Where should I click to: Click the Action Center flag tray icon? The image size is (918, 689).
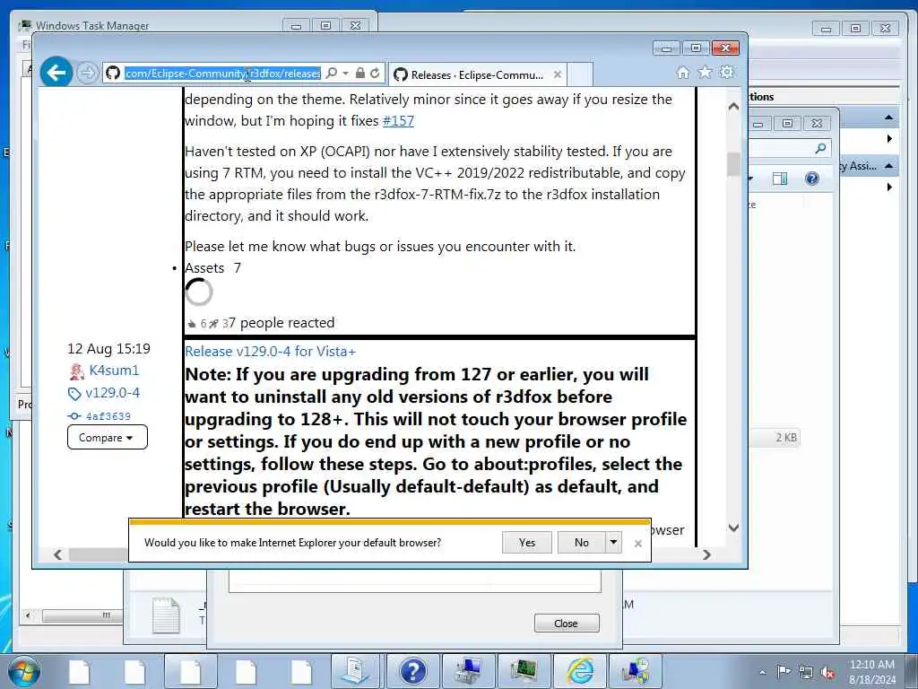(x=784, y=672)
